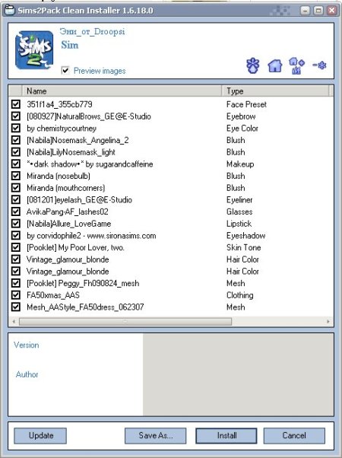Uncheck the corvidophile2 Eyeshadow checkbox
Viewport: 342px width, 458px height.
click(16, 235)
